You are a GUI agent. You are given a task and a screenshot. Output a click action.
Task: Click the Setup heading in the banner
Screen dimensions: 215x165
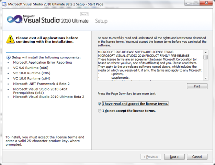click(101, 21)
